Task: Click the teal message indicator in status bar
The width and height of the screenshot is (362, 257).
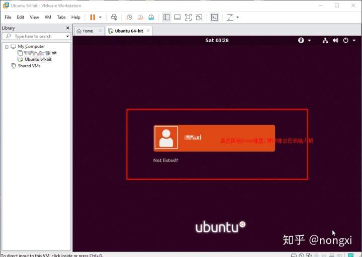Action: 351,255
